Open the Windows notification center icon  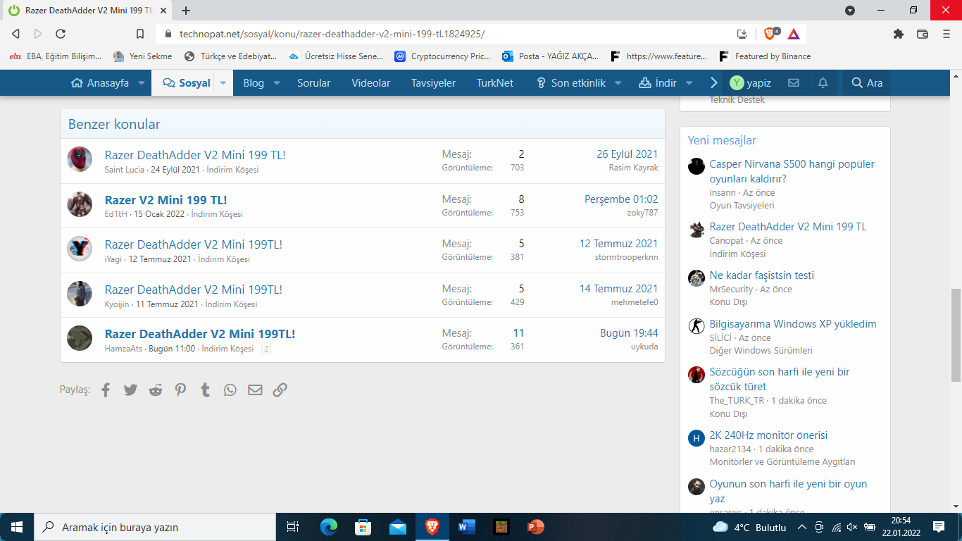point(939,527)
